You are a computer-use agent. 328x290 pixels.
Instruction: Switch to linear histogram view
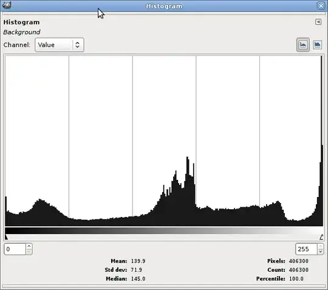[x=302, y=44]
